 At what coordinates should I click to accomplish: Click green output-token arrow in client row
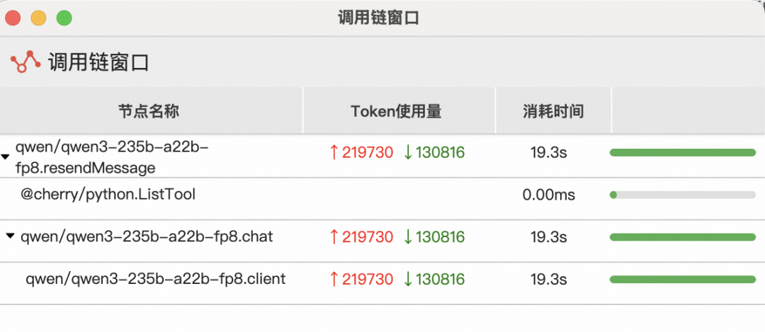[408, 280]
